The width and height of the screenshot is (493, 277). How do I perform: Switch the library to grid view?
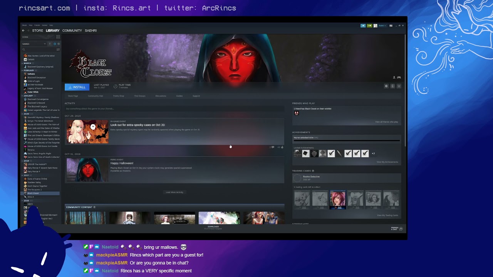point(58,37)
